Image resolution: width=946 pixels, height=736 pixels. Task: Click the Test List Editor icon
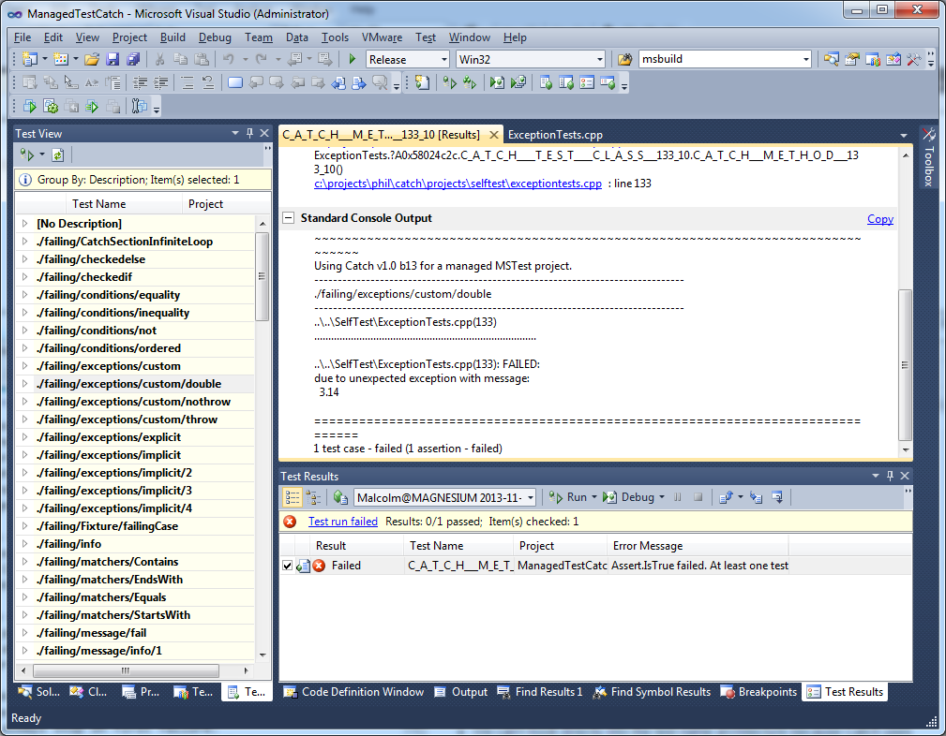point(566,82)
